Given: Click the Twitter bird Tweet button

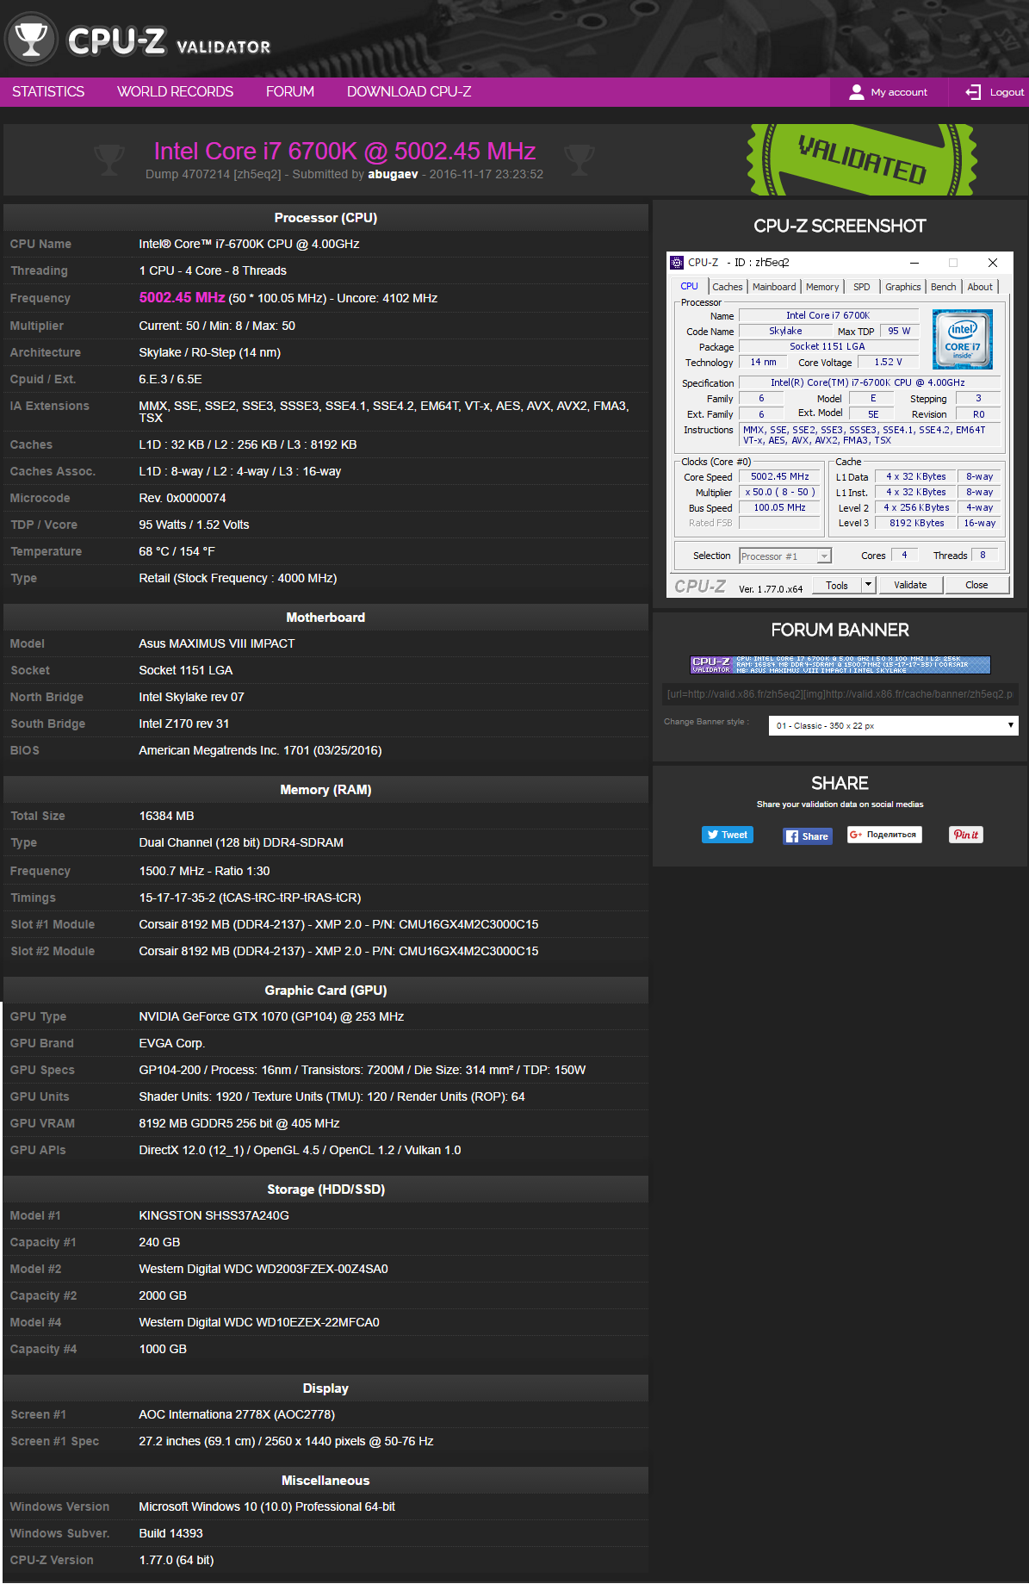Looking at the screenshot, I should pyautogui.click(x=728, y=835).
